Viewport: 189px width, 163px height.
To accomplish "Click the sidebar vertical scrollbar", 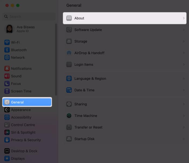I will coord(56,60).
